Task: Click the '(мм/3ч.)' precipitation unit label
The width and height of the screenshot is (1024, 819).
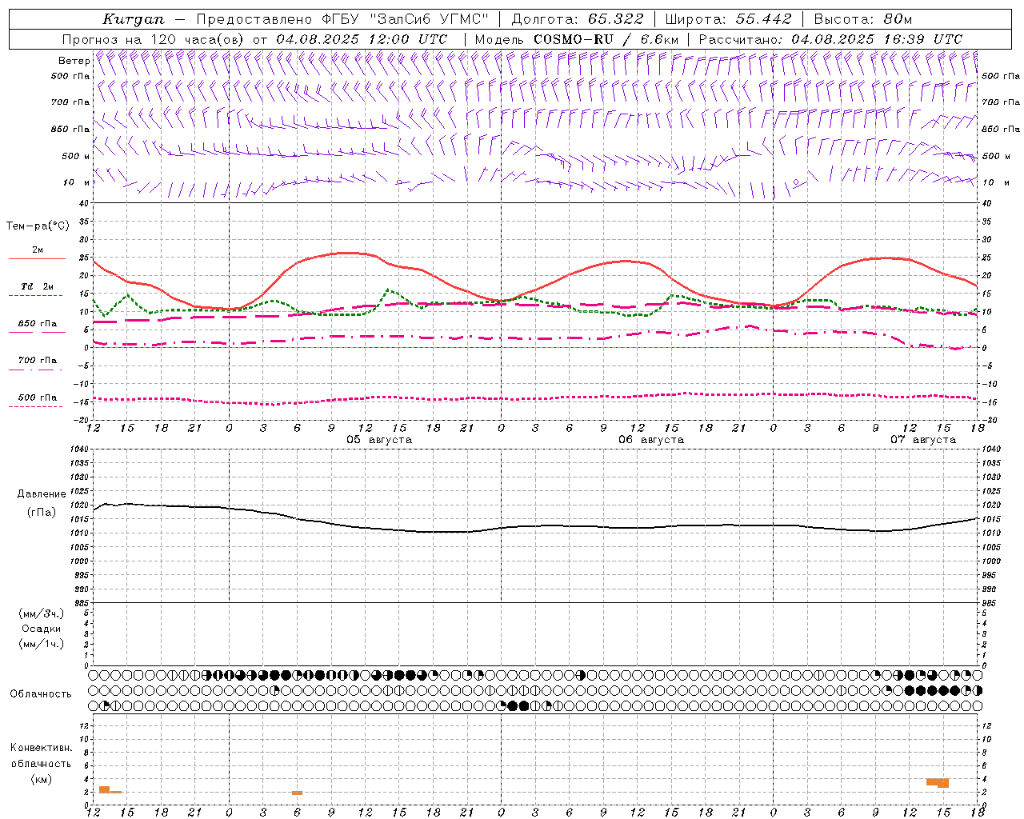Action: click(42, 613)
